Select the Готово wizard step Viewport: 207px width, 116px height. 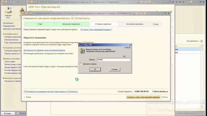(x=156, y=24)
